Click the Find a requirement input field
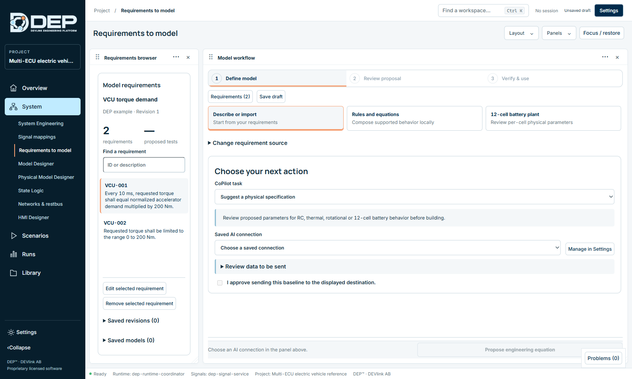 (144, 165)
